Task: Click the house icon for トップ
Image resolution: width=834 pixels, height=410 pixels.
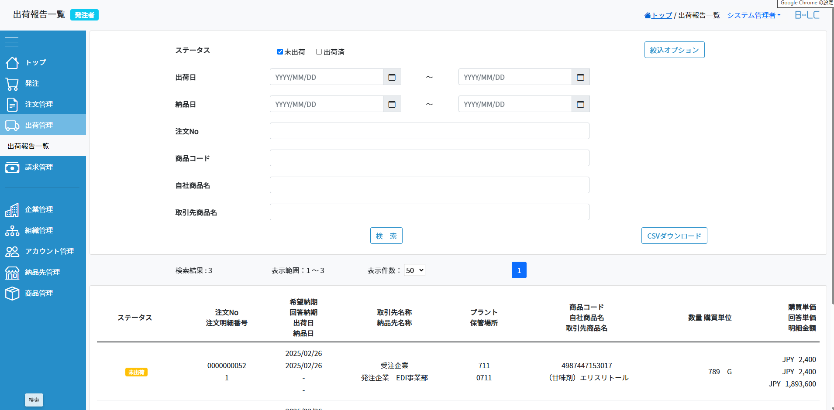Action: pos(12,63)
